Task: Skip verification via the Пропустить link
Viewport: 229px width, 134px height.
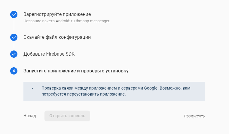Action: click(194, 116)
